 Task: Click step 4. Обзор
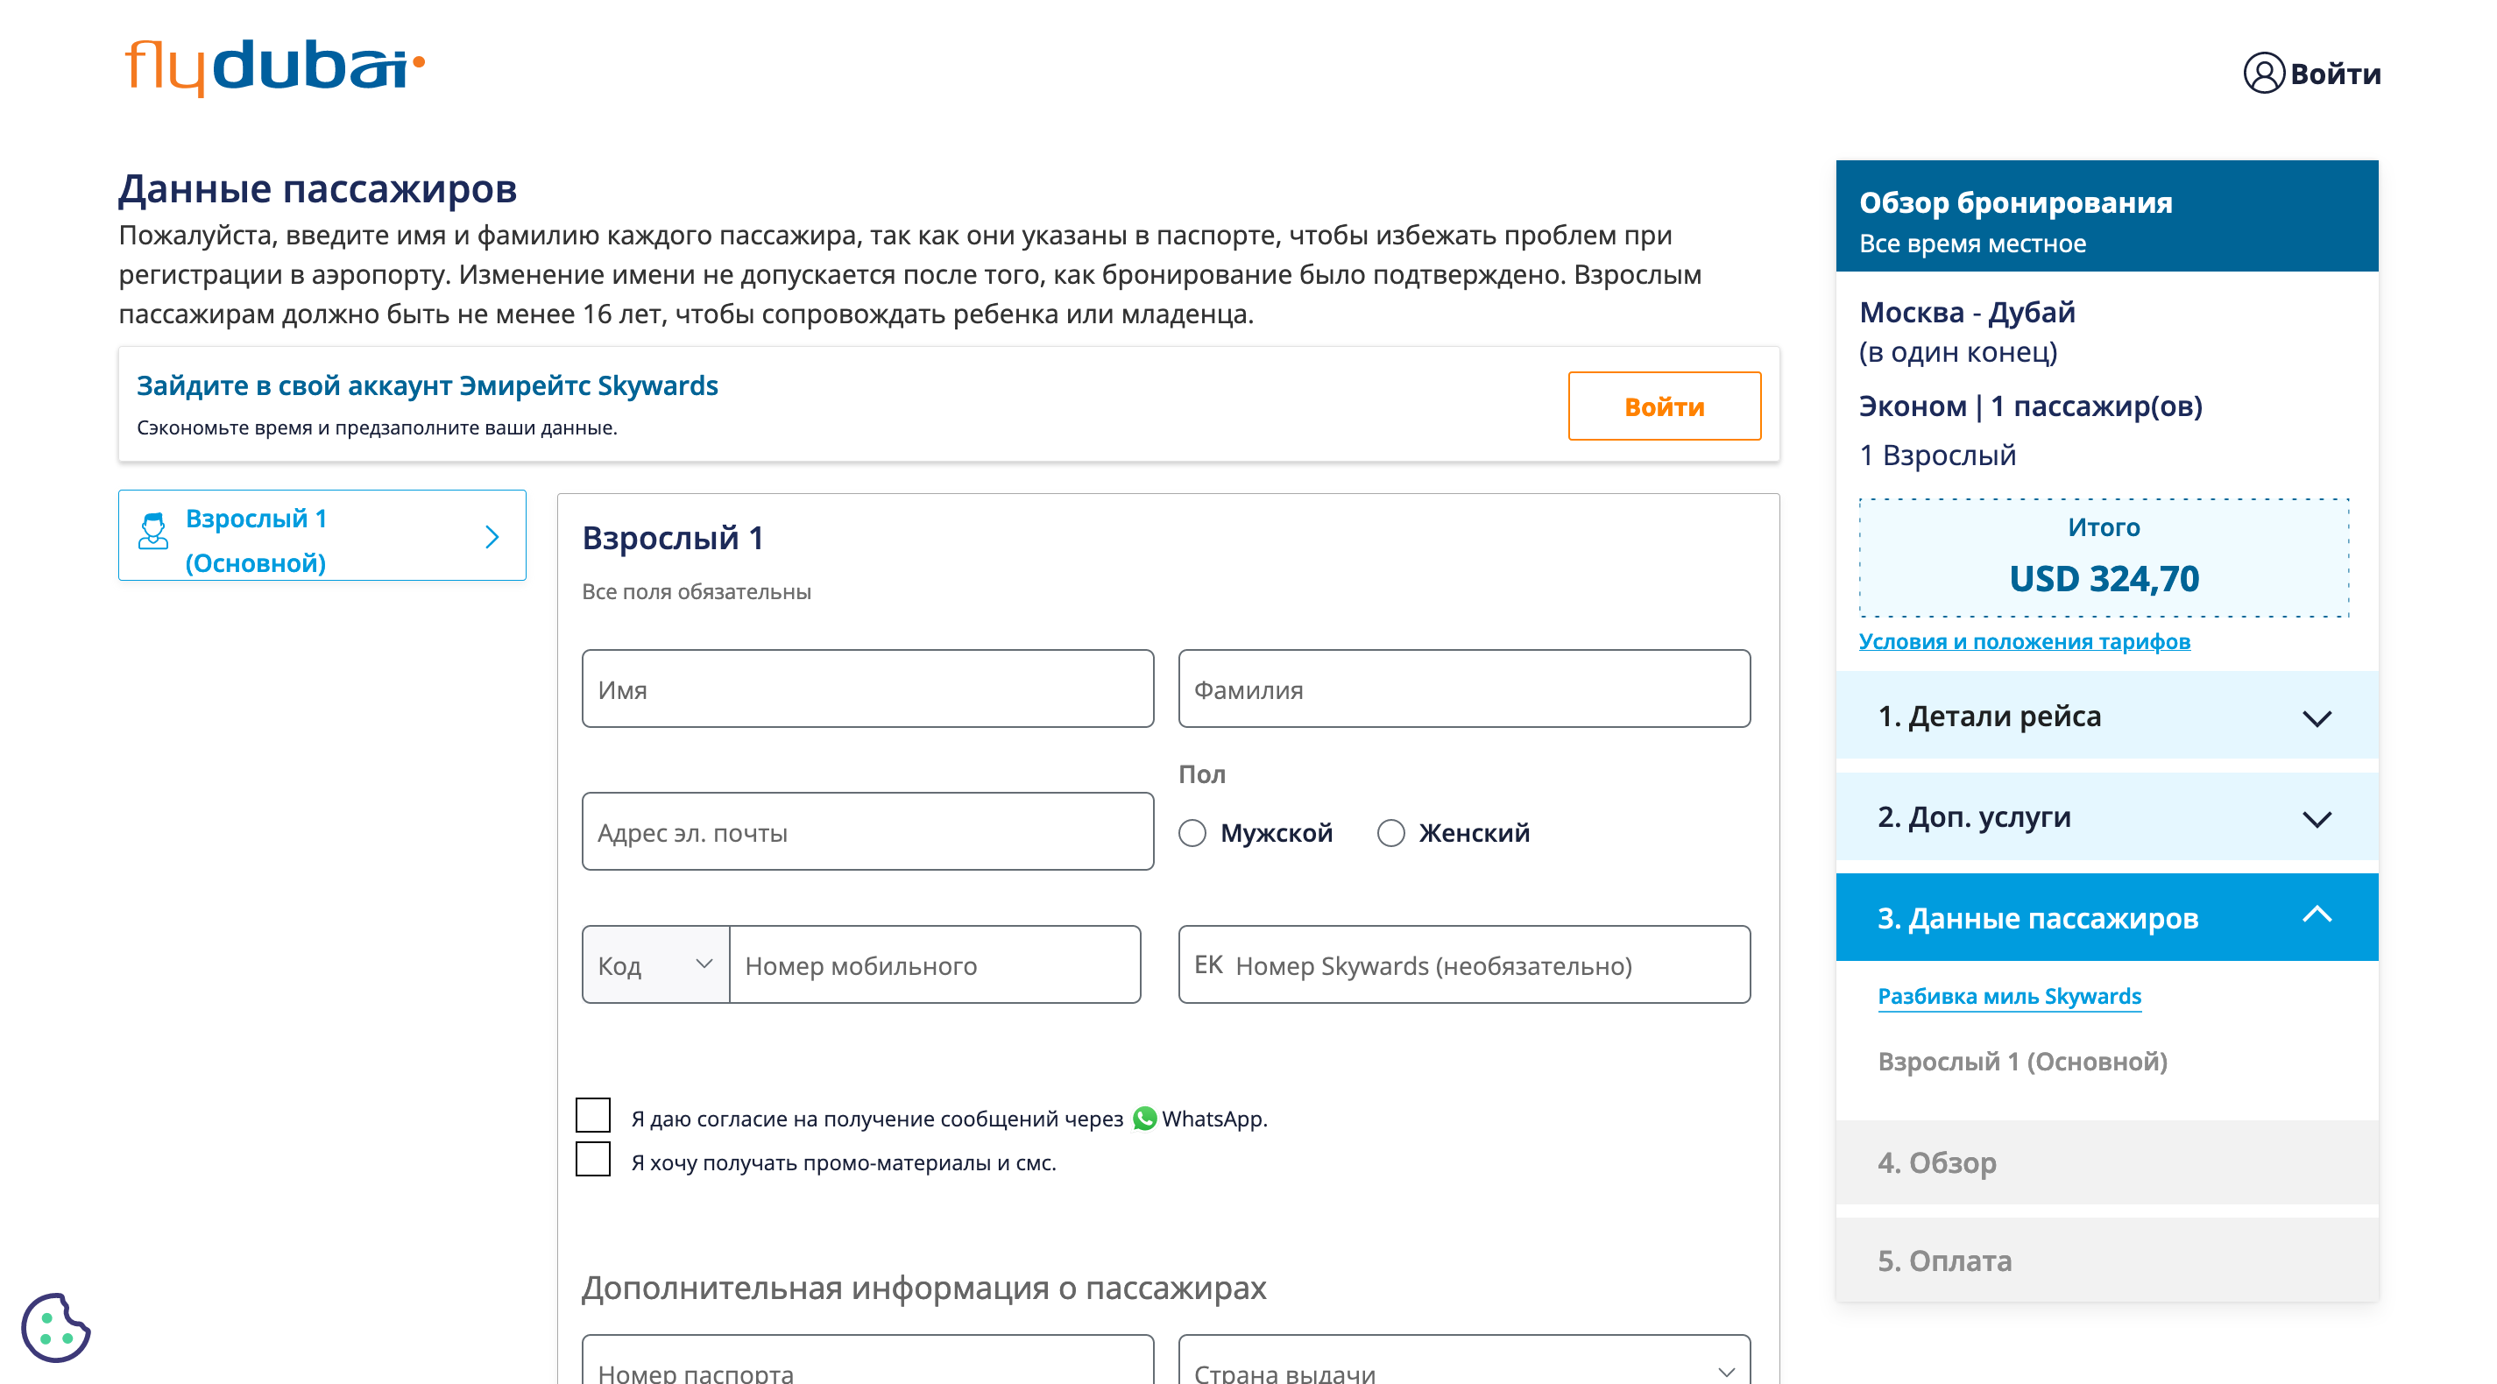coord(2107,1162)
